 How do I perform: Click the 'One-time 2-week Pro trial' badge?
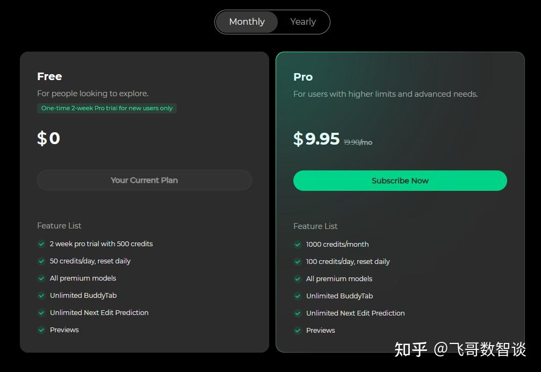[x=106, y=108]
